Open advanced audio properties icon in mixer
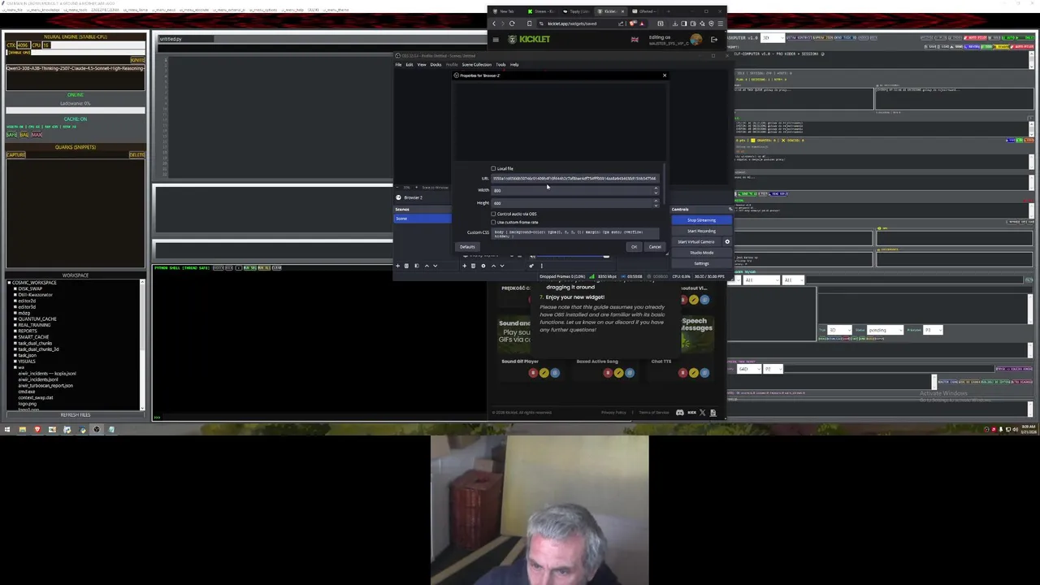1040x585 pixels. coord(531,266)
